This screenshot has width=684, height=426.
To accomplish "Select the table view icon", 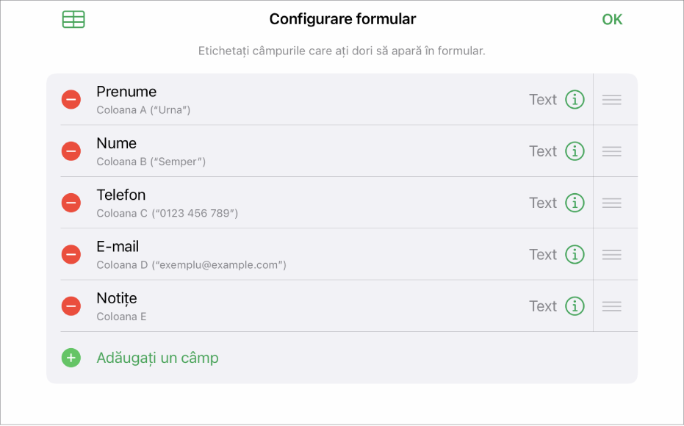I will [74, 19].
